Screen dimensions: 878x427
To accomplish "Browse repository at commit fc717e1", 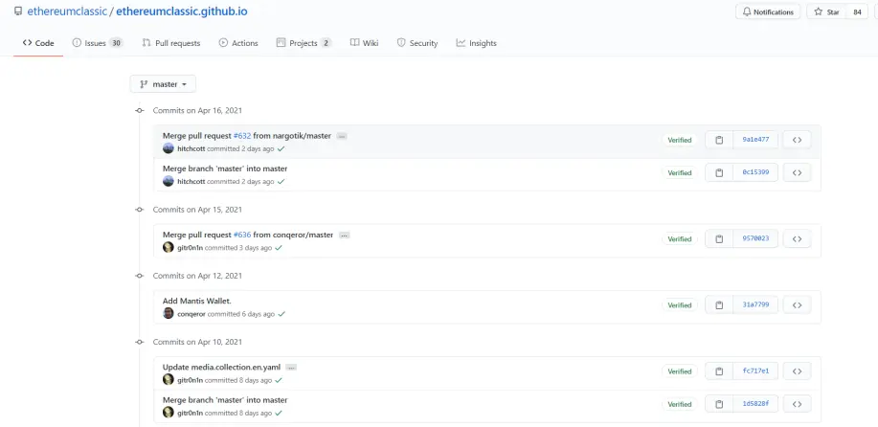I will pyautogui.click(x=797, y=371).
